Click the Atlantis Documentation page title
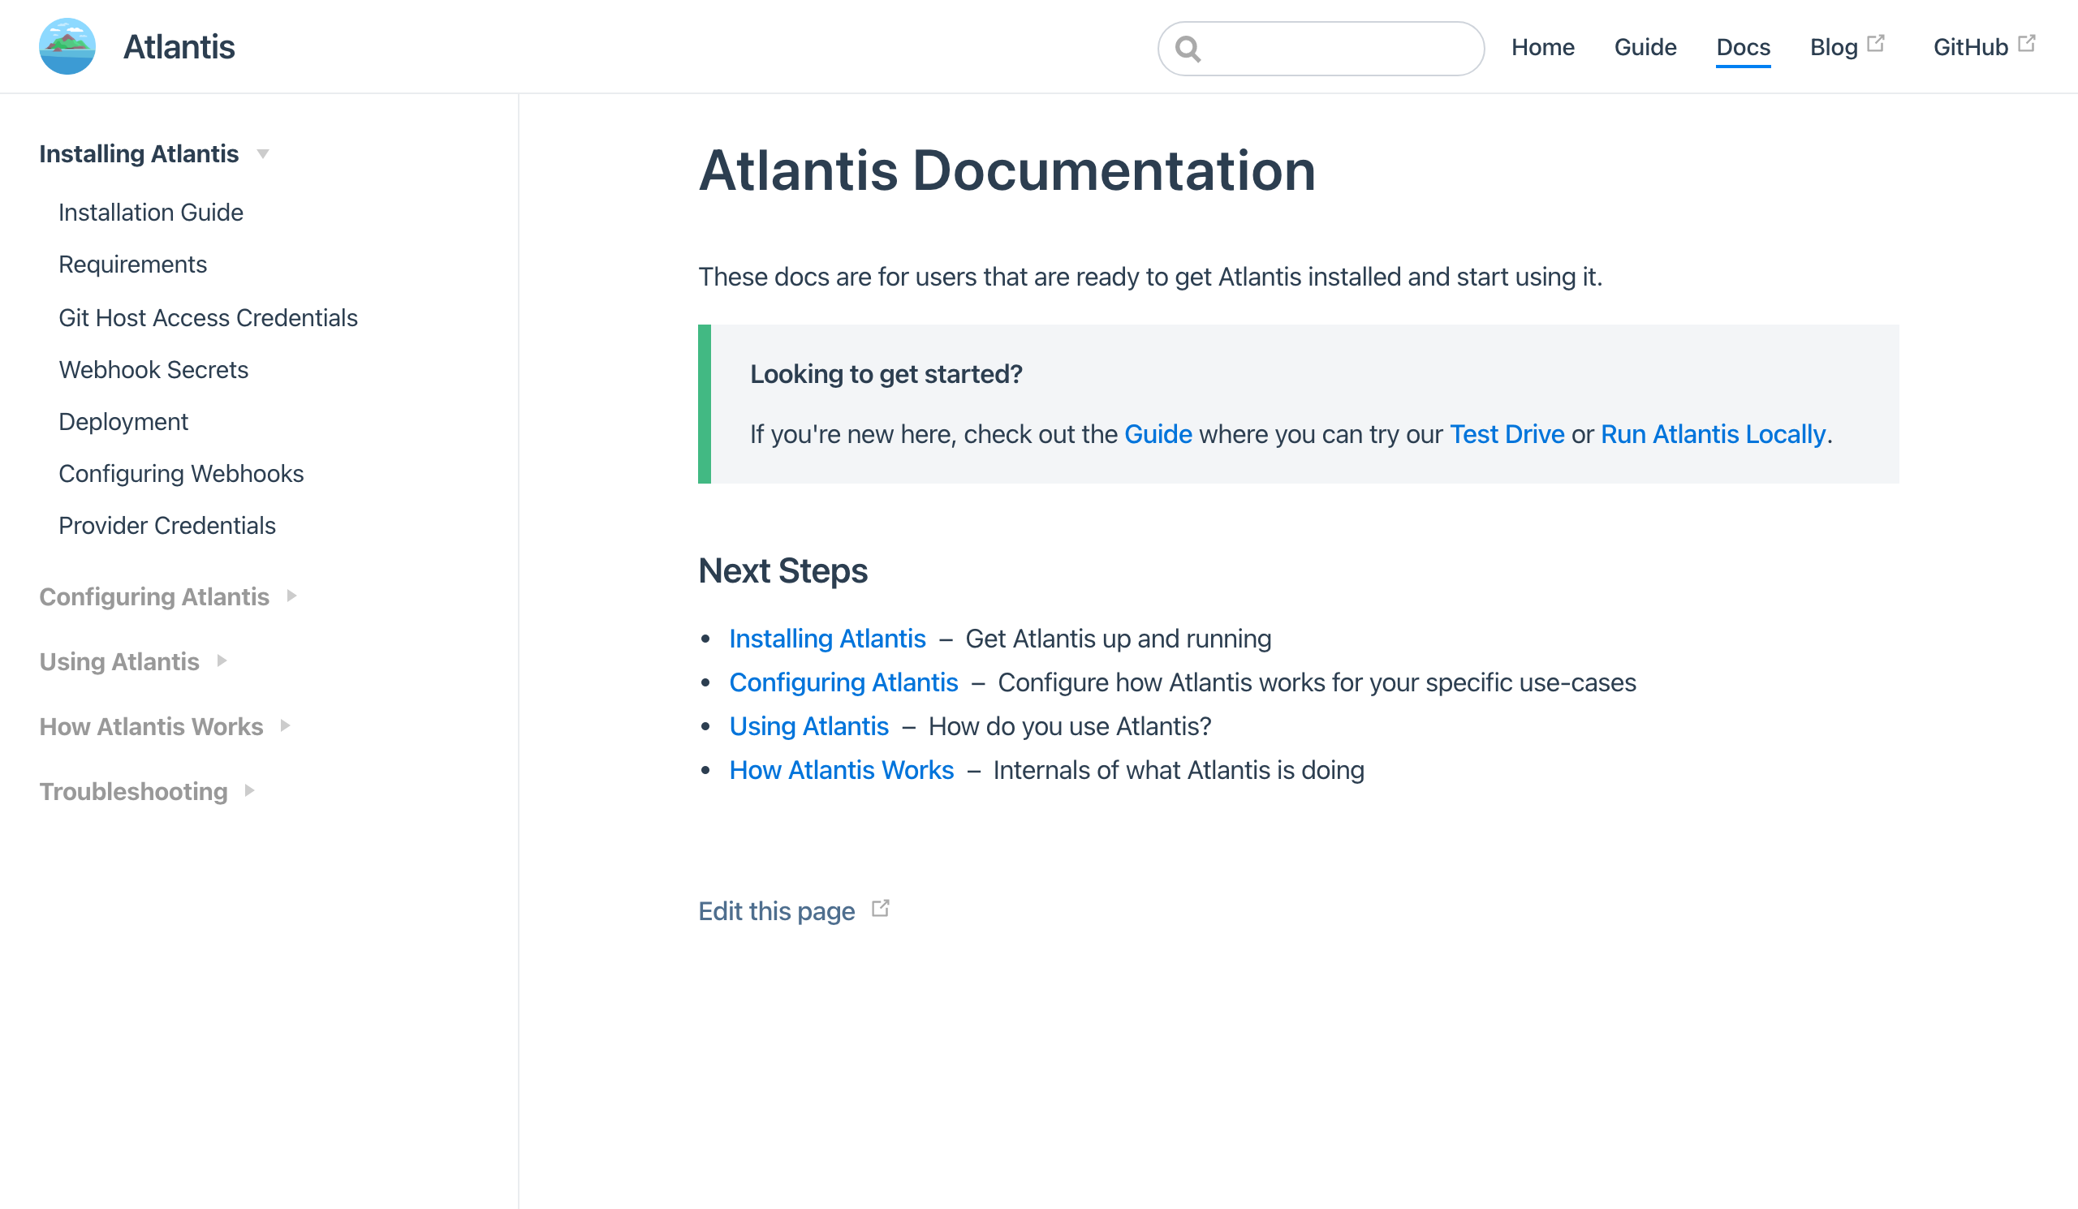The height and width of the screenshot is (1209, 2078). point(1007,171)
